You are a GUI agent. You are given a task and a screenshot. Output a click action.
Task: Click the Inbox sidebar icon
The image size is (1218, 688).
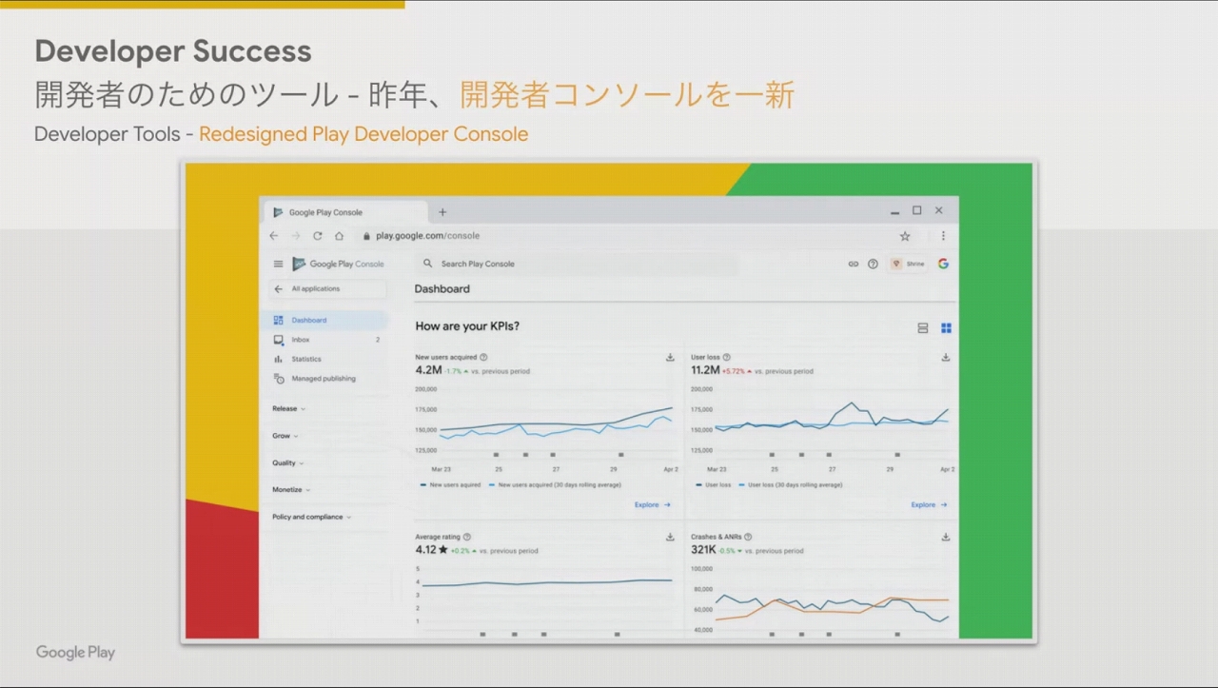pyautogui.click(x=279, y=340)
